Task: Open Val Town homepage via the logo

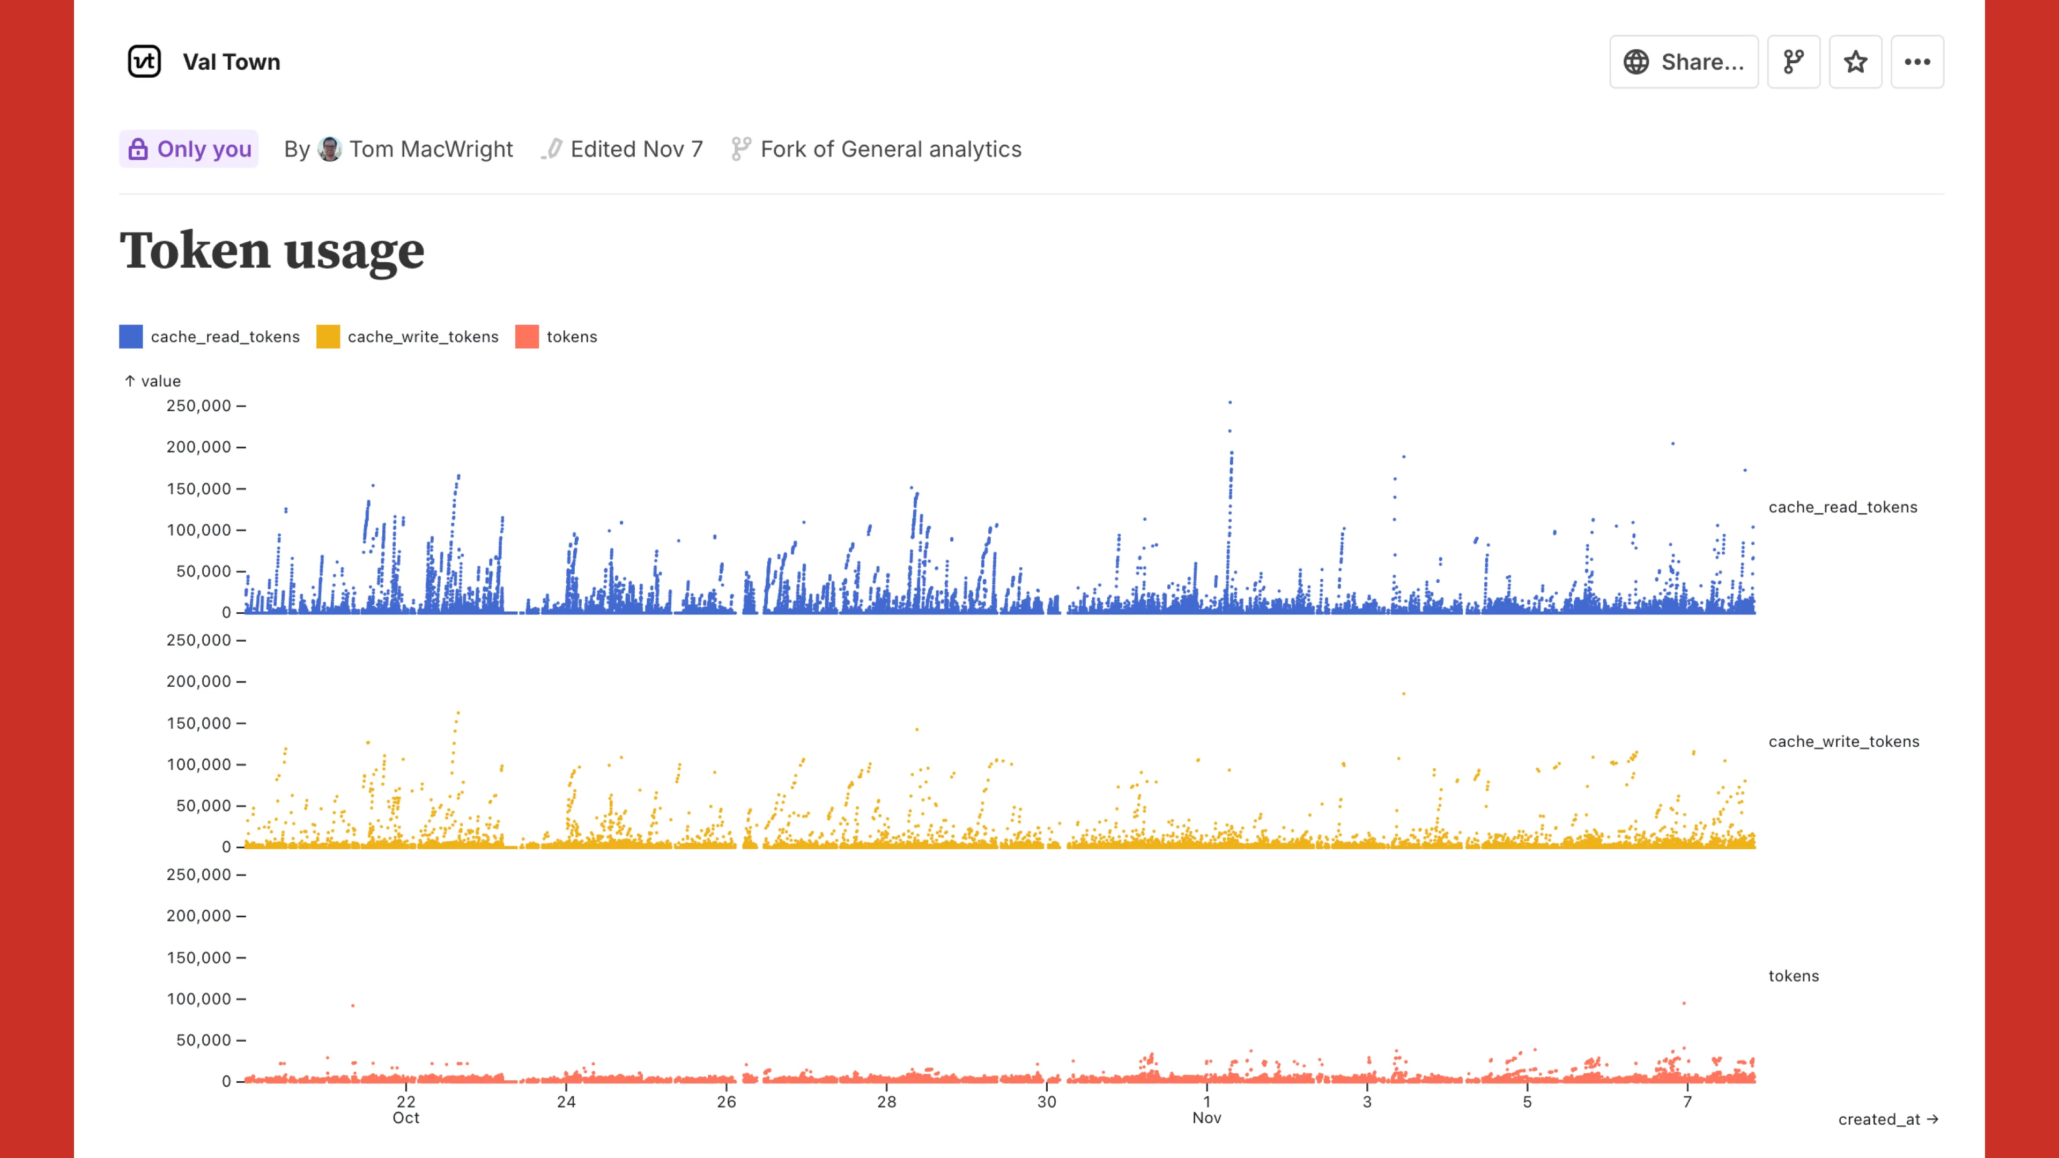Action: click(x=144, y=62)
